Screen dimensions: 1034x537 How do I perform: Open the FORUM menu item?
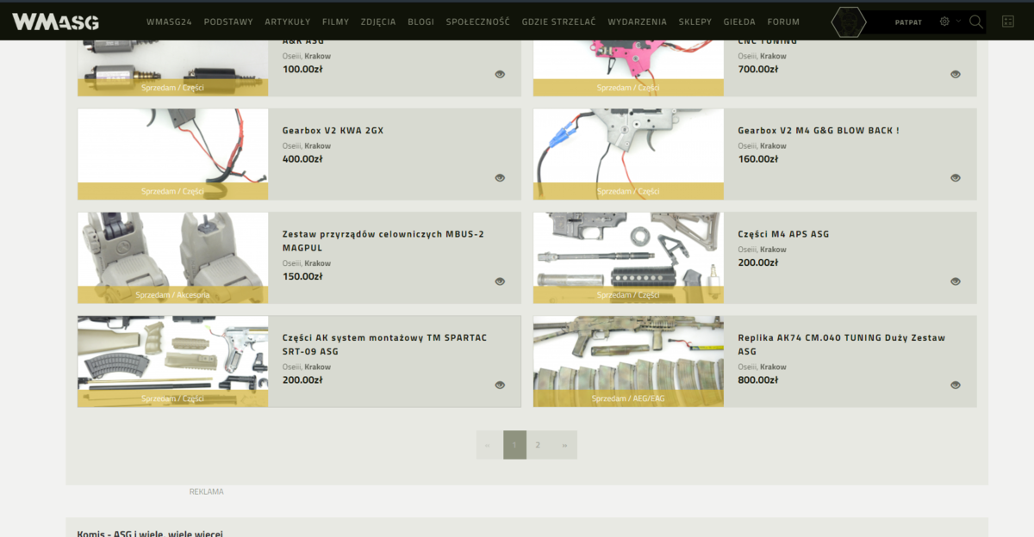click(x=783, y=22)
